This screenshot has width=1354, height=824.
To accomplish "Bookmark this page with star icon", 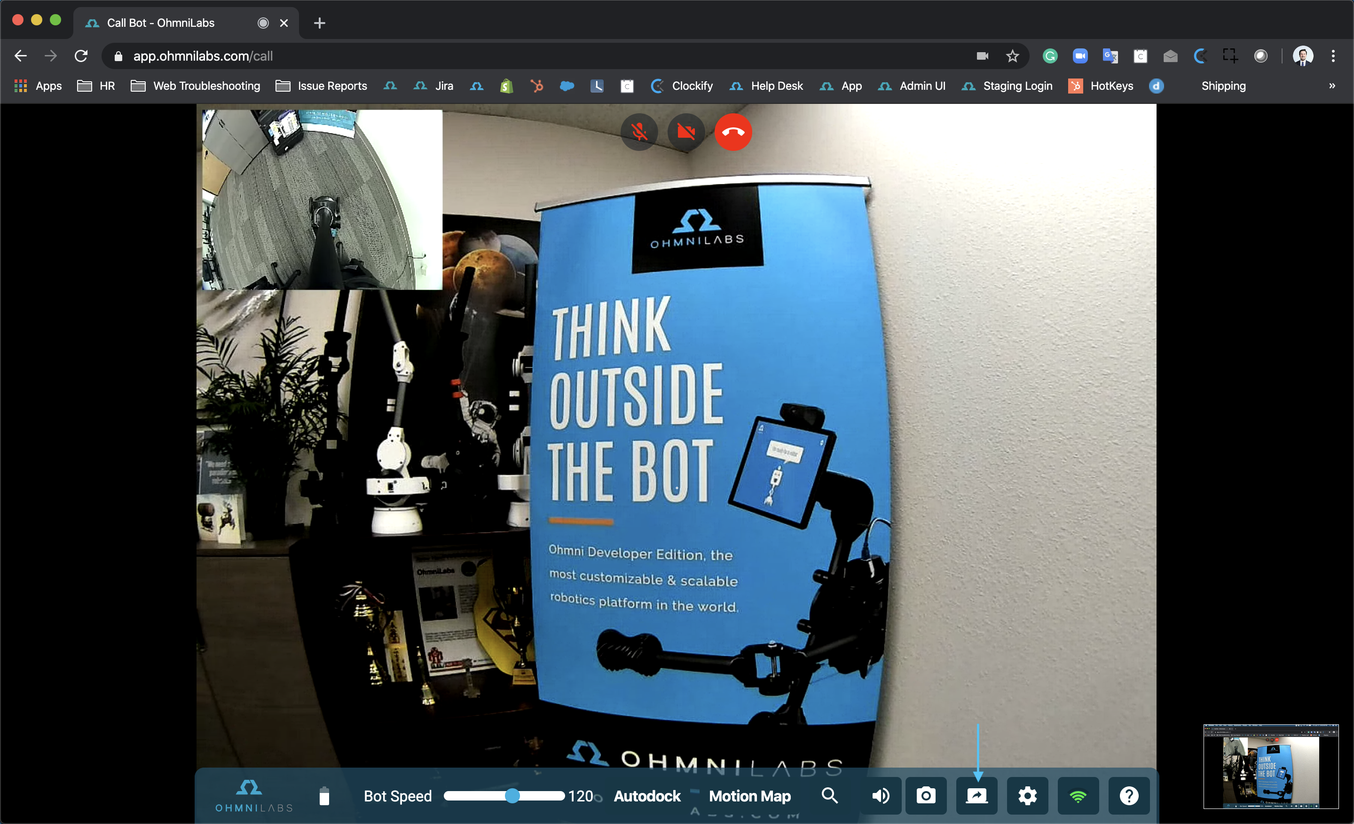I will point(1012,56).
